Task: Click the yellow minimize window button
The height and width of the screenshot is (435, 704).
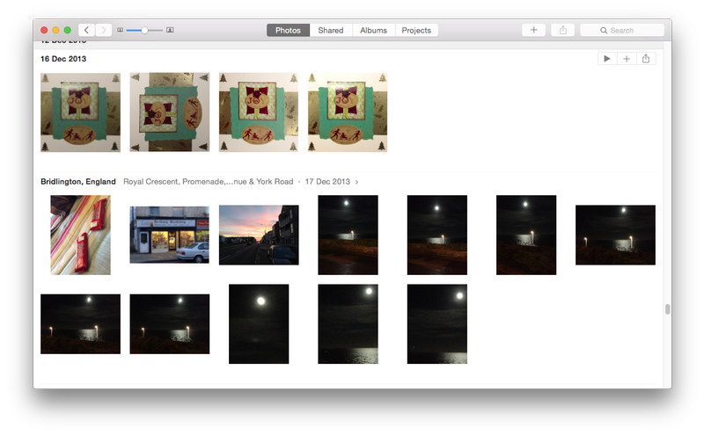Action: point(55,30)
